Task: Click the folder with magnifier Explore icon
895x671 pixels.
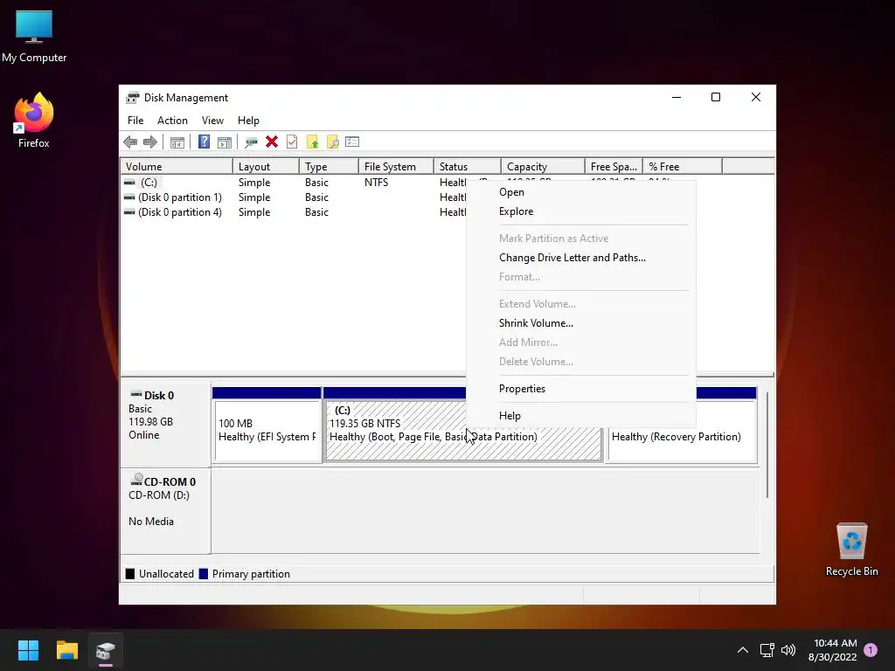Action: click(333, 142)
